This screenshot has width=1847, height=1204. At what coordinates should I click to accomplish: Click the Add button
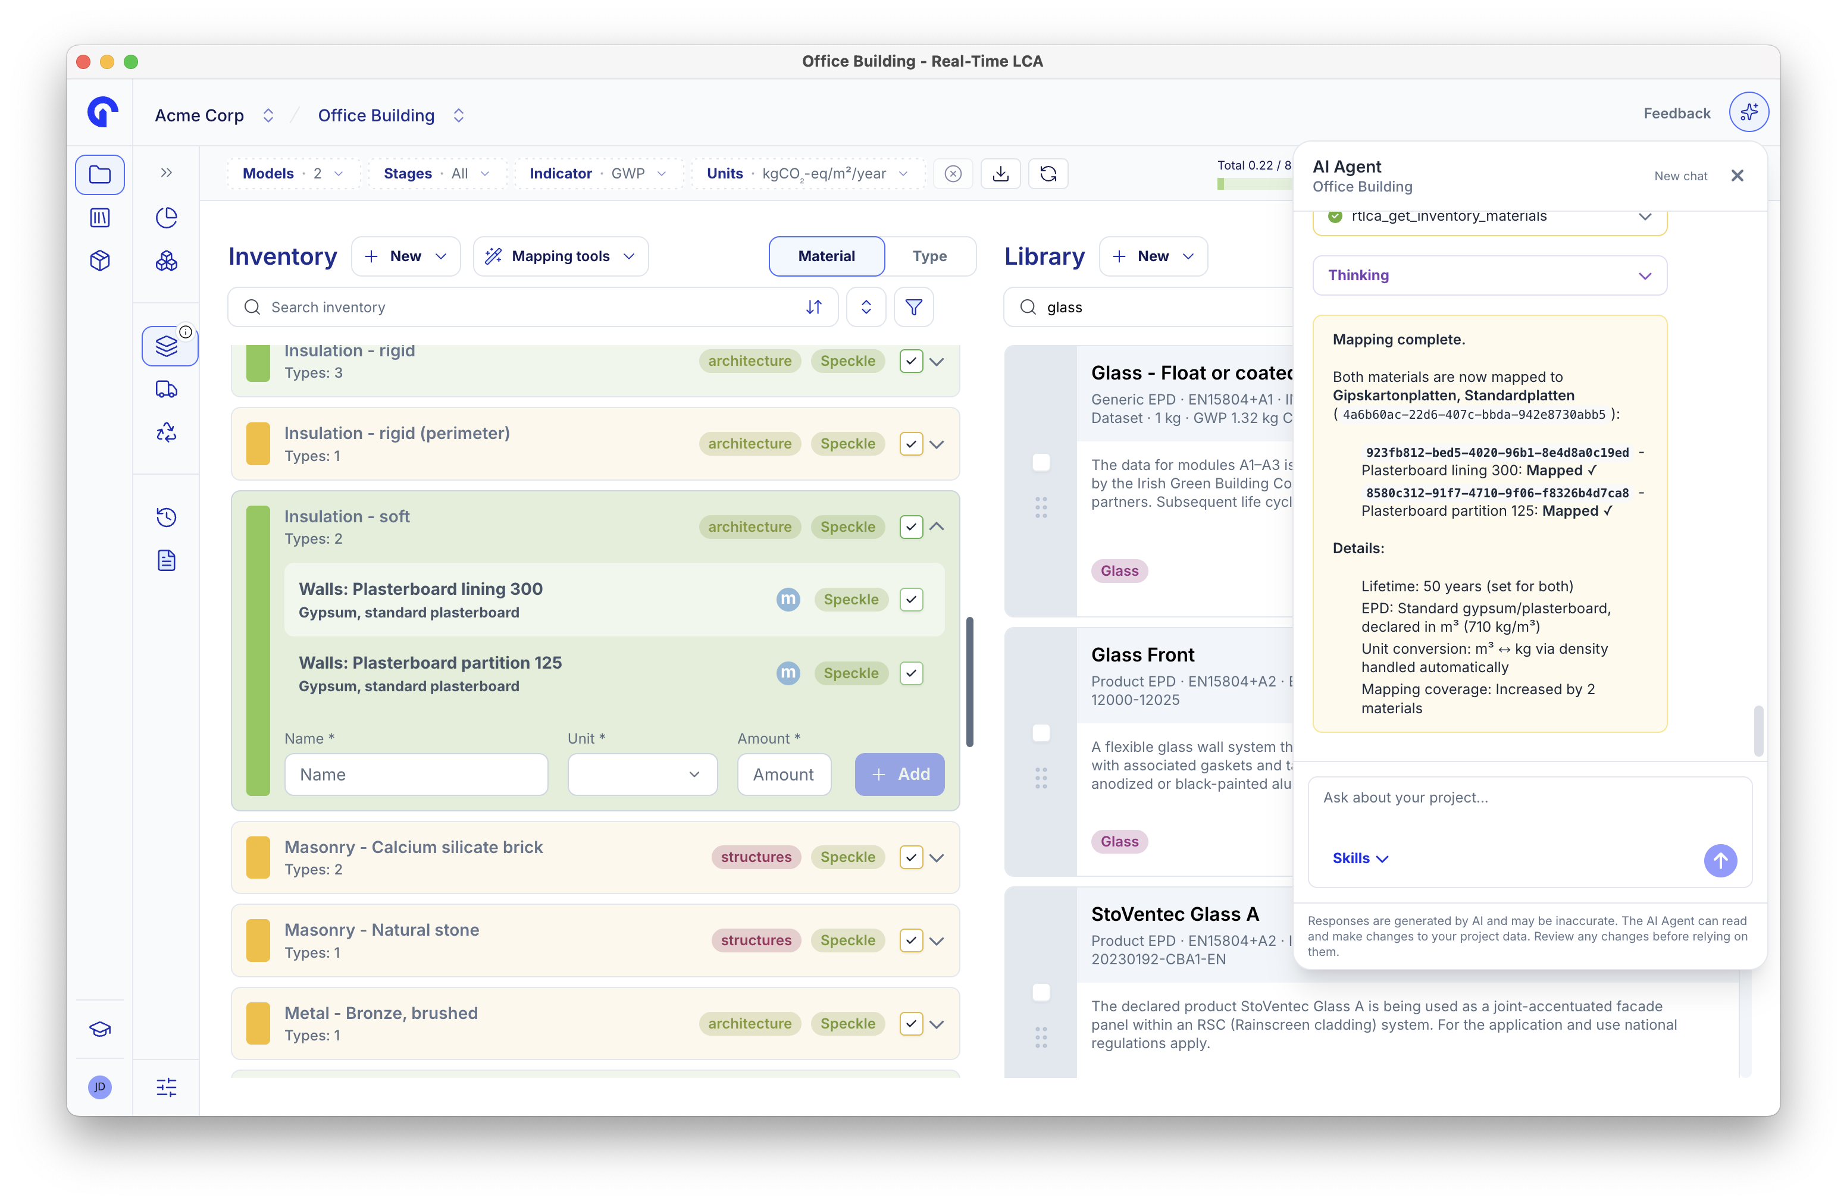[900, 775]
